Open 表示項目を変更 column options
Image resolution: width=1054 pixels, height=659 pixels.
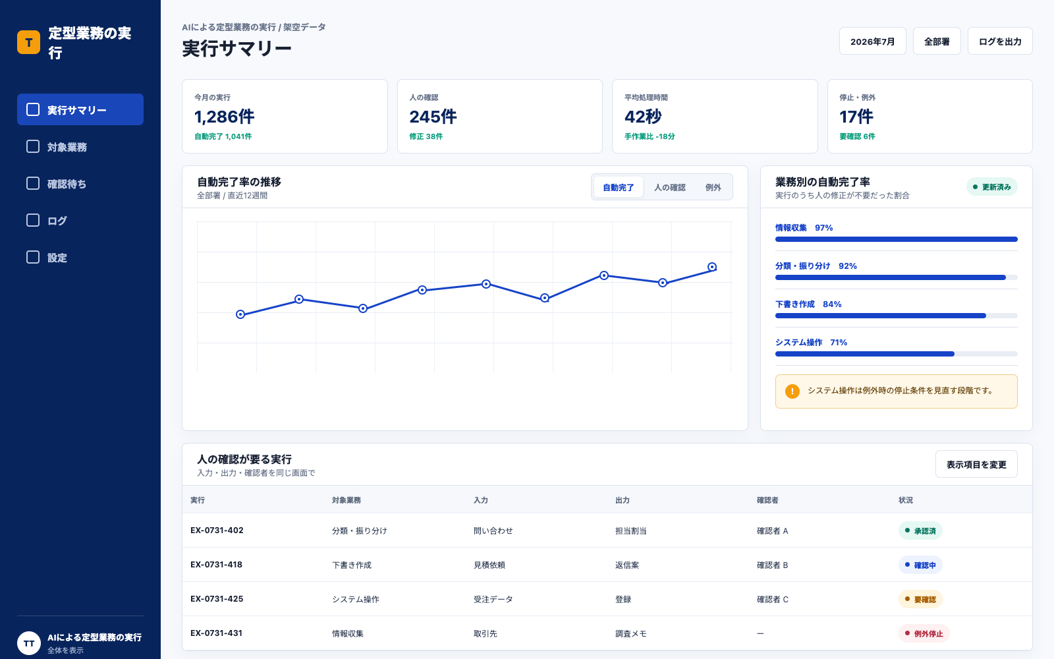(x=976, y=464)
